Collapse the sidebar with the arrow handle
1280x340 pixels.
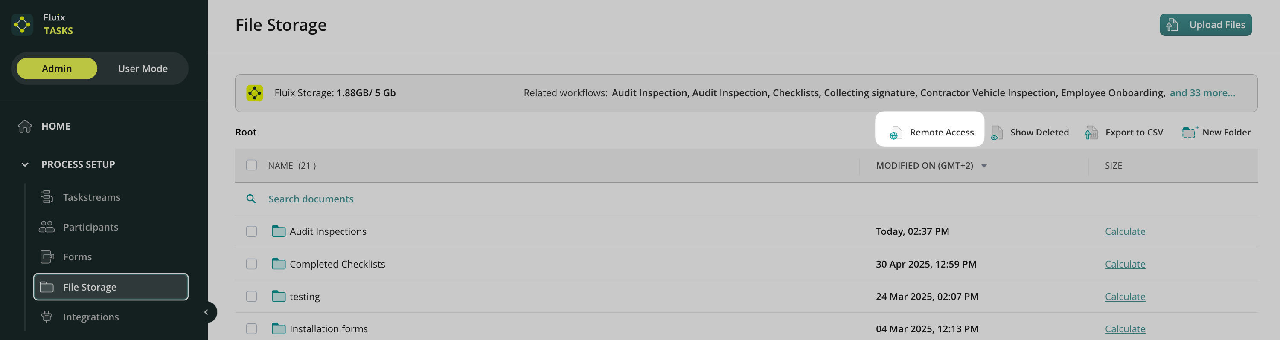206,312
